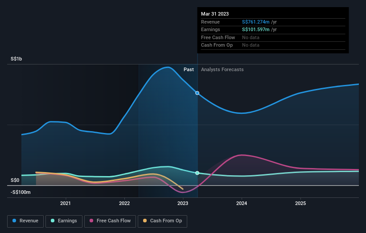Click the Revenue tooltip row label
This screenshot has width=366, height=233.
tap(210, 22)
